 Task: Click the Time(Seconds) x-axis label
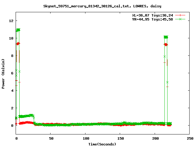[x=102, y=144]
